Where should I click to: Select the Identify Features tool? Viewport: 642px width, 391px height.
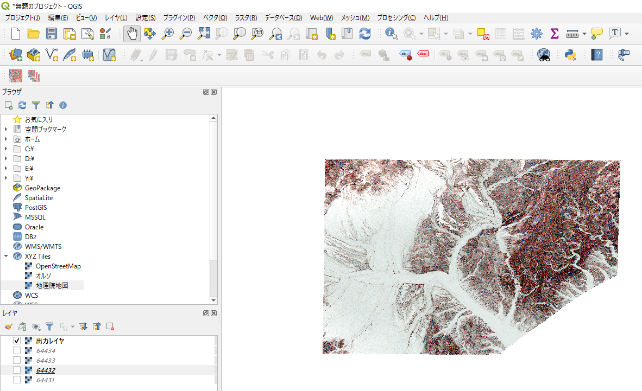point(392,34)
